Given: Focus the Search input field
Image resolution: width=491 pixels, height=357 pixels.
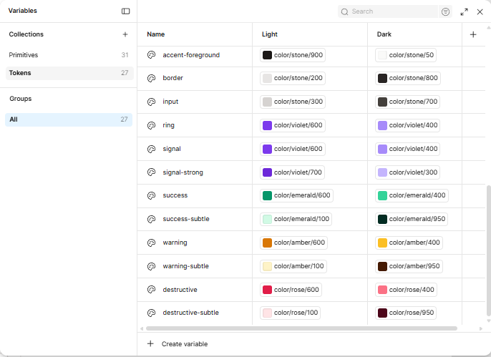Looking at the screenshot, I should pyautogui.click(x=388, y=11).
